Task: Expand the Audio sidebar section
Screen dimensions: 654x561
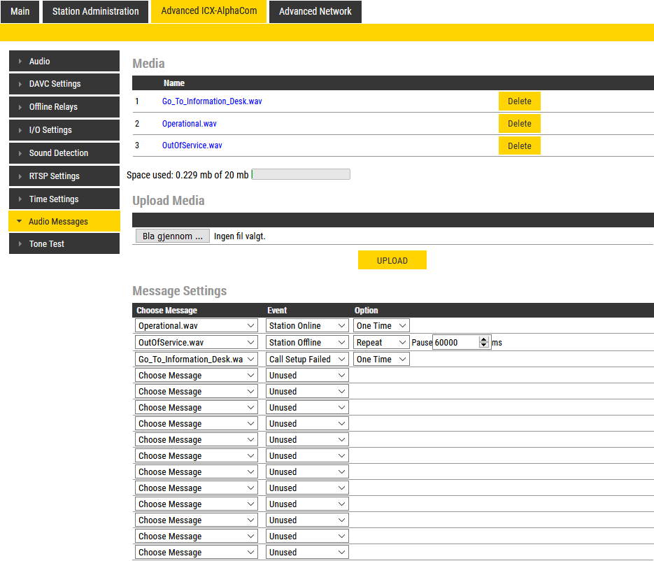Action: click(64, 62)
